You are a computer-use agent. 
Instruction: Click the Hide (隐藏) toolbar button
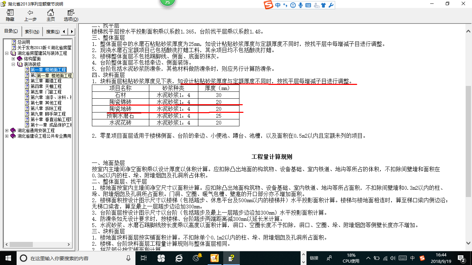pos(10,15)
